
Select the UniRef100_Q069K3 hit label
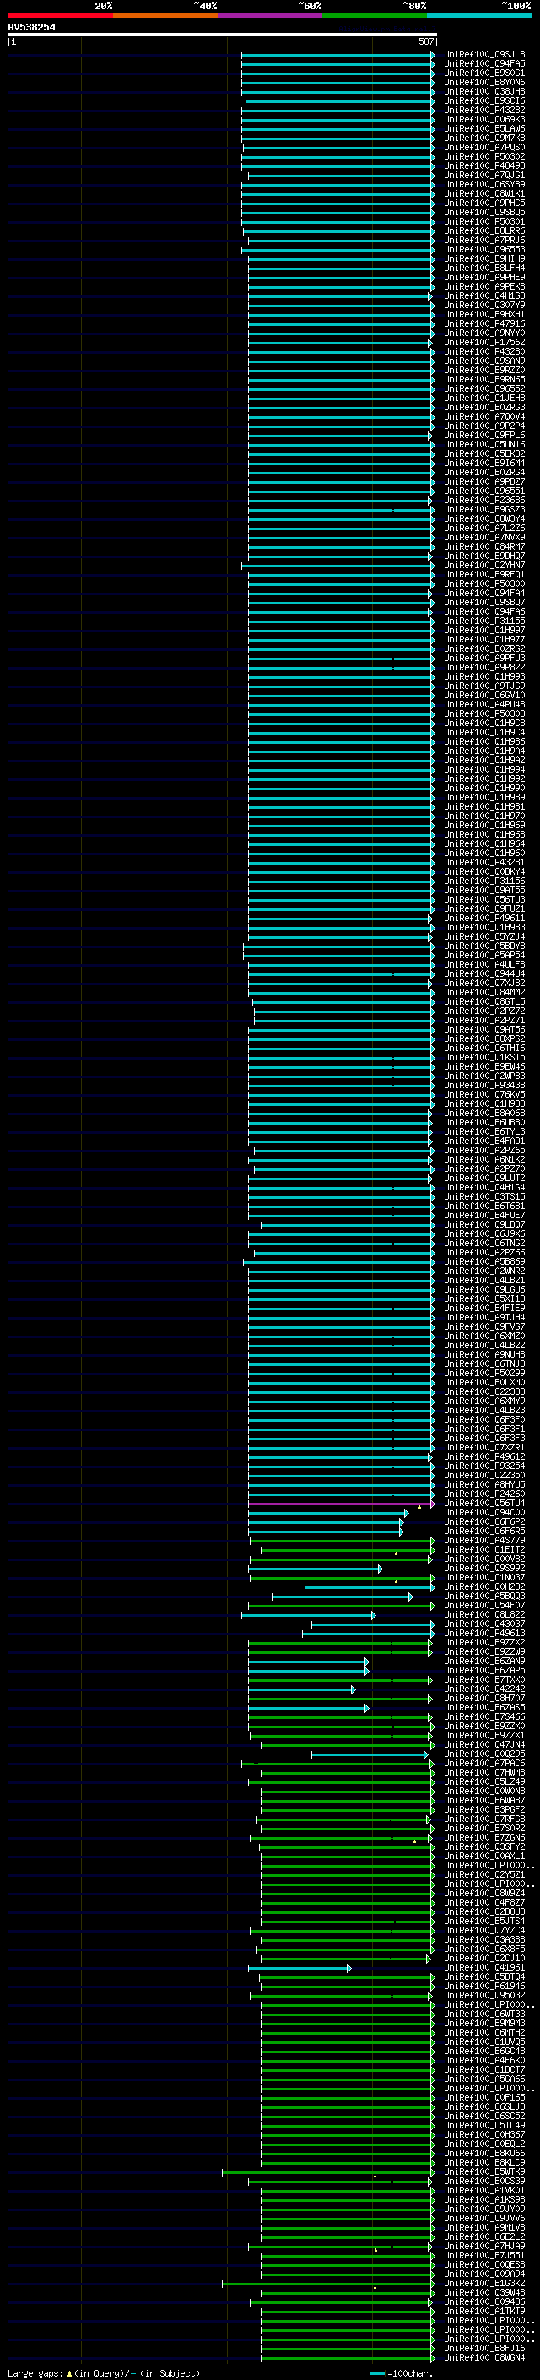click(484, 119)
